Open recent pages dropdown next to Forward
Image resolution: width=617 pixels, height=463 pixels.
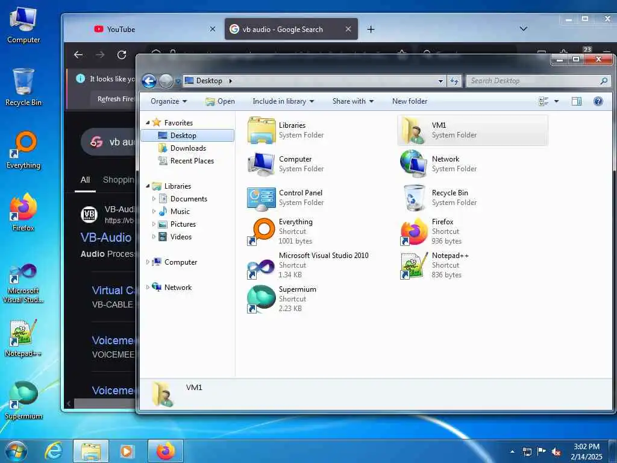click(178, 81)
